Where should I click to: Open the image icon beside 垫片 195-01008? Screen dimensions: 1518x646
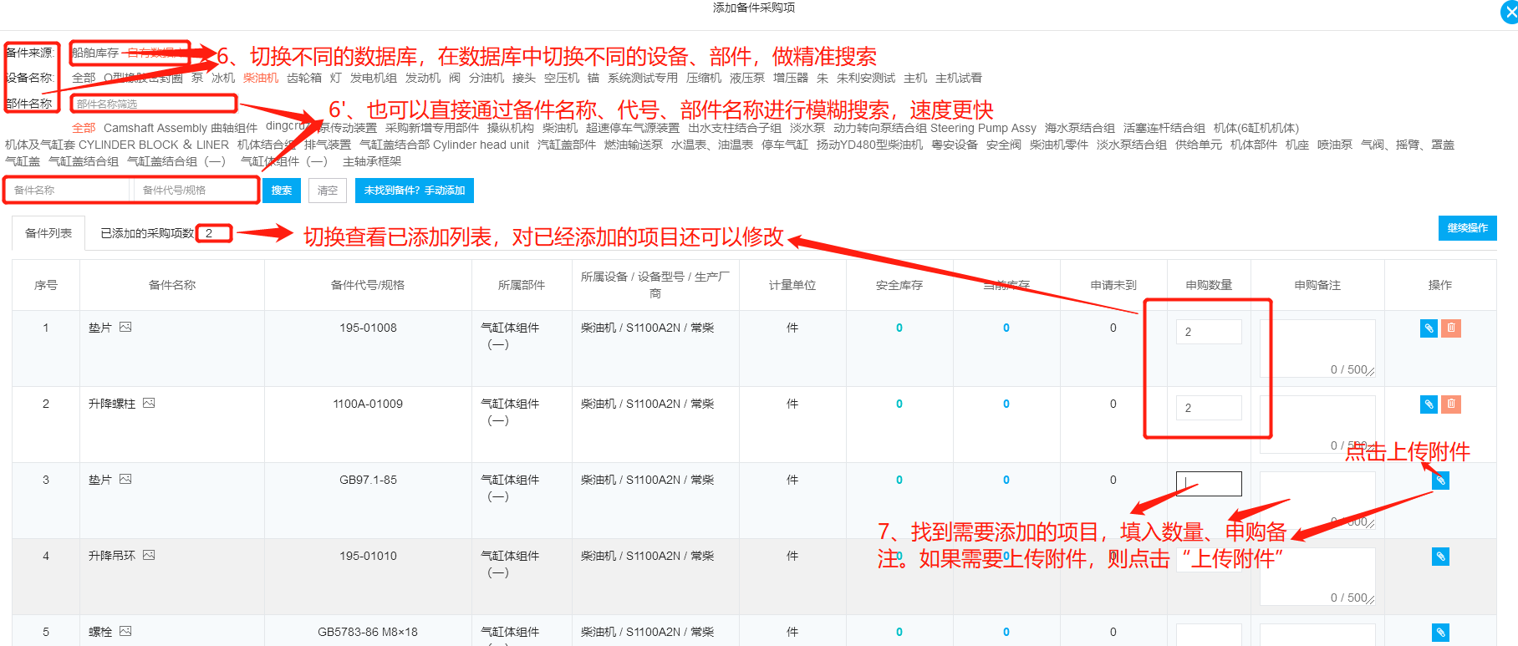tap(125, 327)
